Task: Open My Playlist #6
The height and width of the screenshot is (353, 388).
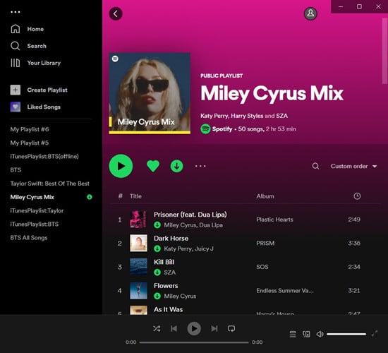Action: (30, 129)
